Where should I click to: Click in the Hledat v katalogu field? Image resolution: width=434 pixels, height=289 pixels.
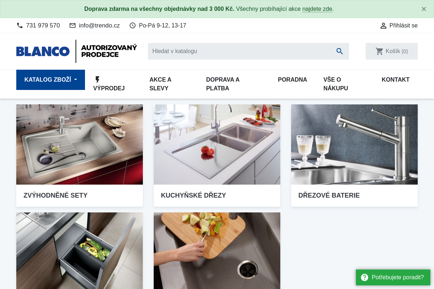240,51
